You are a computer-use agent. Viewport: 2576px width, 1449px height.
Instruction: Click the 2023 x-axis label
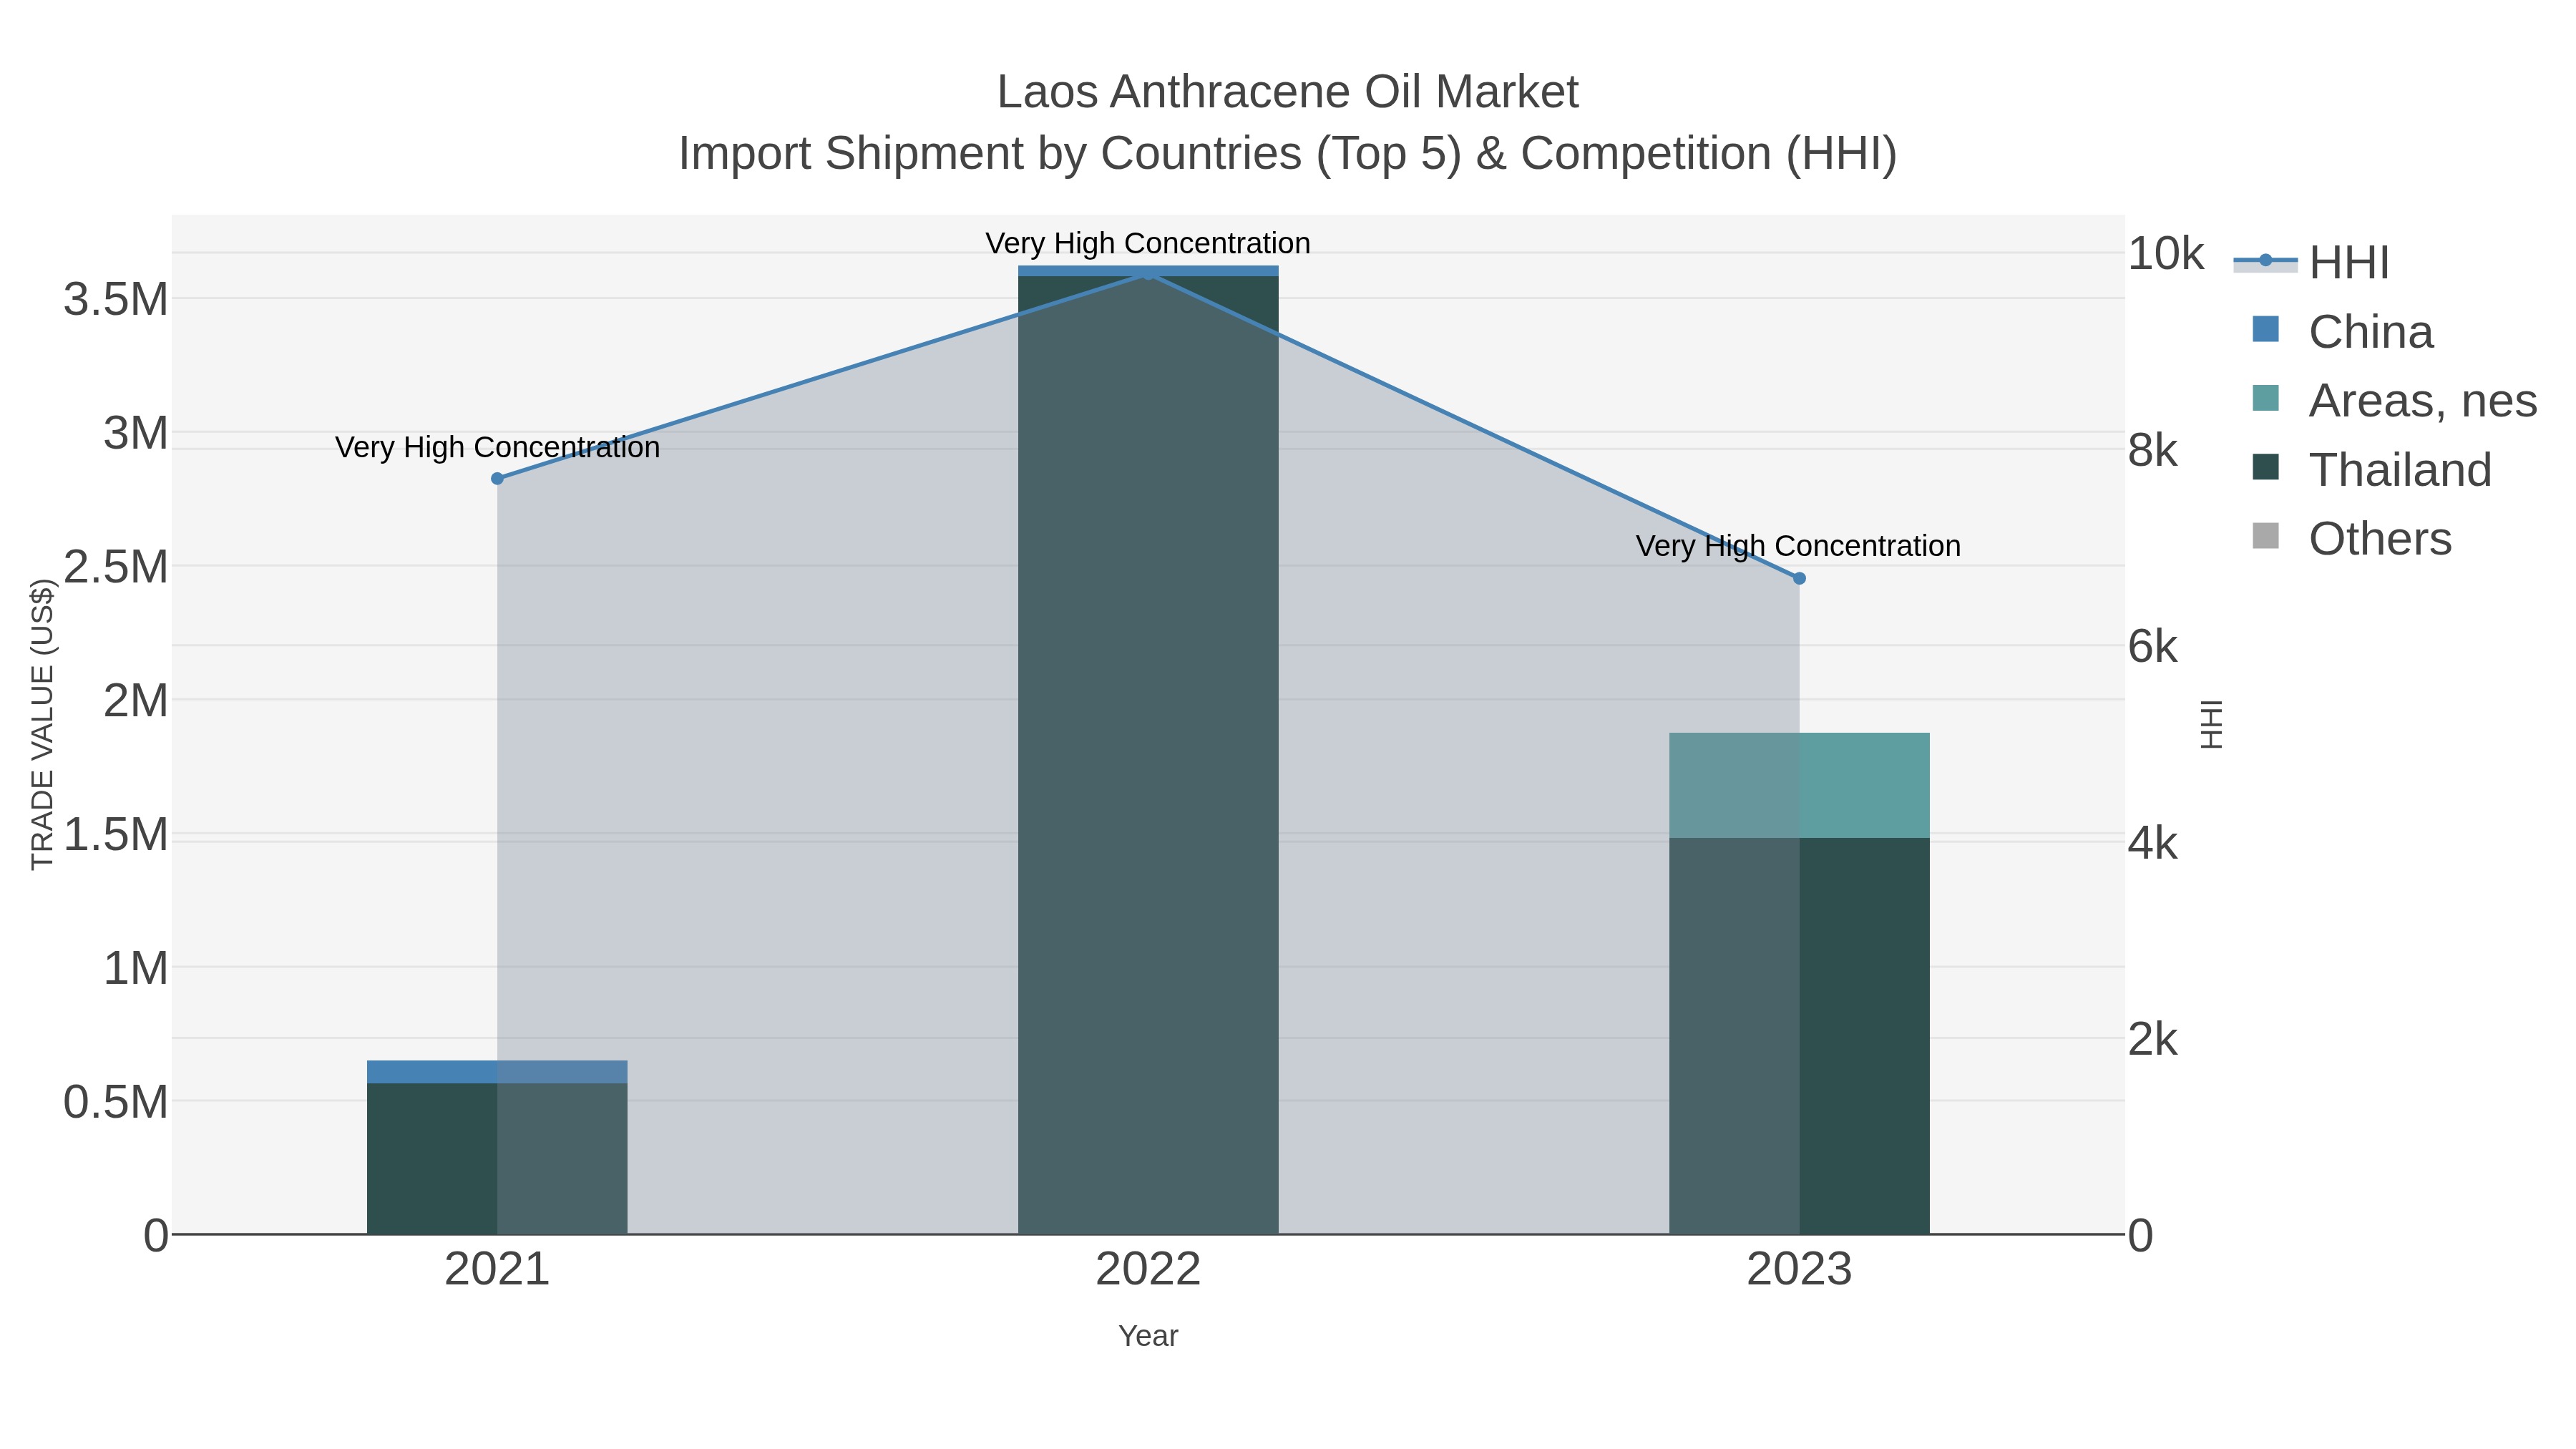pyautogui.click(x=1799, y=1270)
